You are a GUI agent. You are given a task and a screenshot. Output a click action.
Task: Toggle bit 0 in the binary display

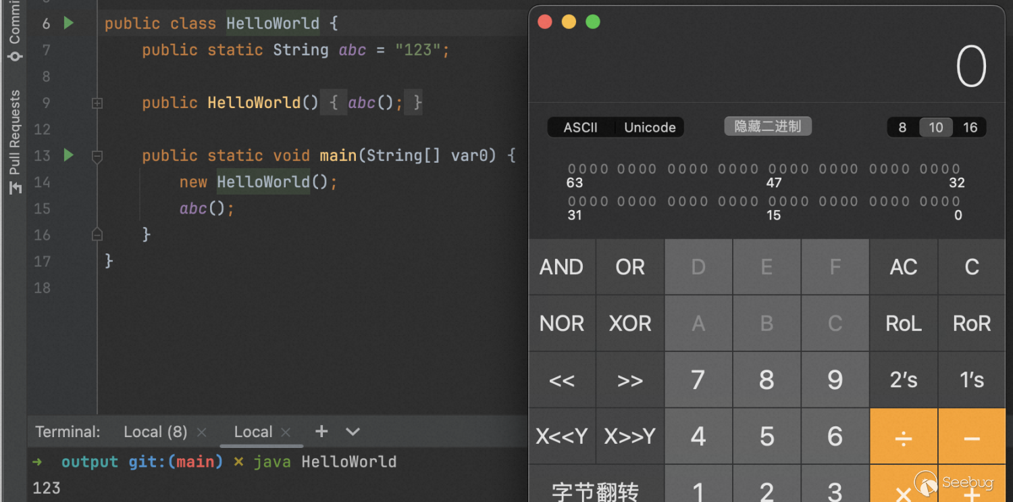956,201
